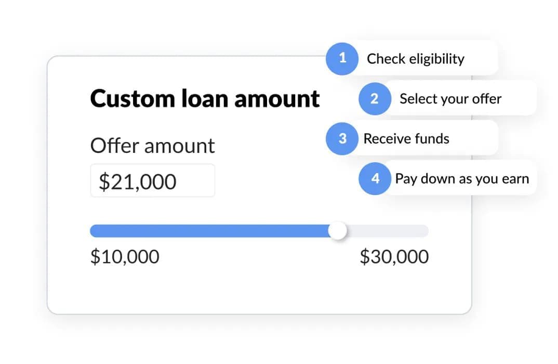The width and height of the screenshot is (558, 364).
Task: Choose Pay down as you earn text
Action: tap(461, 179)
